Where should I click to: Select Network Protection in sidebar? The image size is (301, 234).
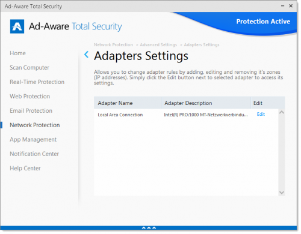35,125
